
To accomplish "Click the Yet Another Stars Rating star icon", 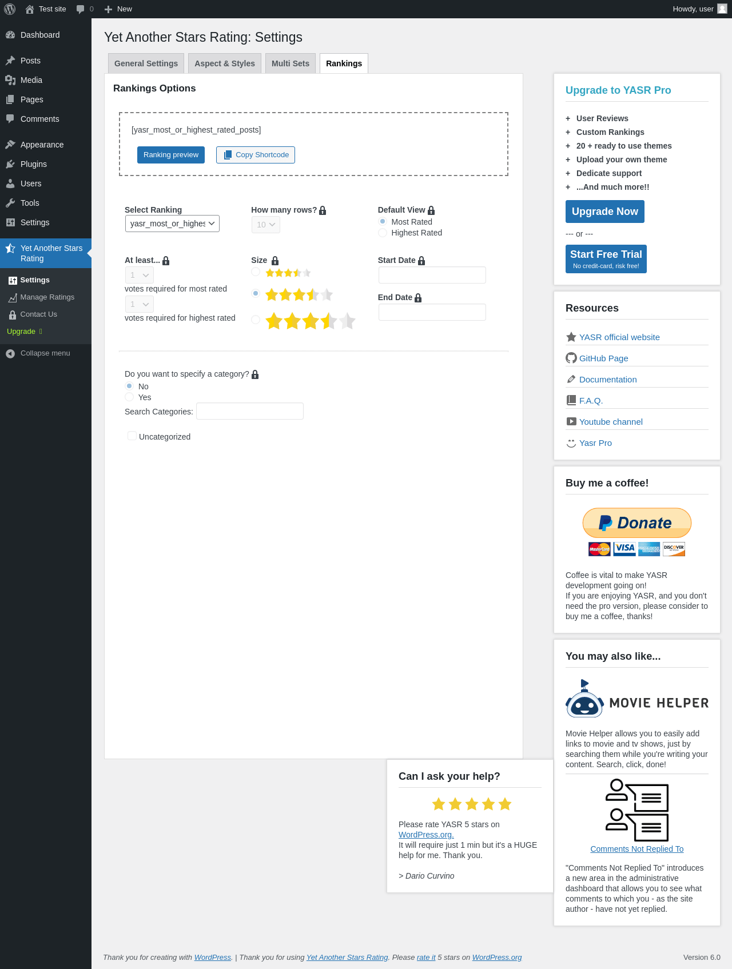I will tap(10, 248).
